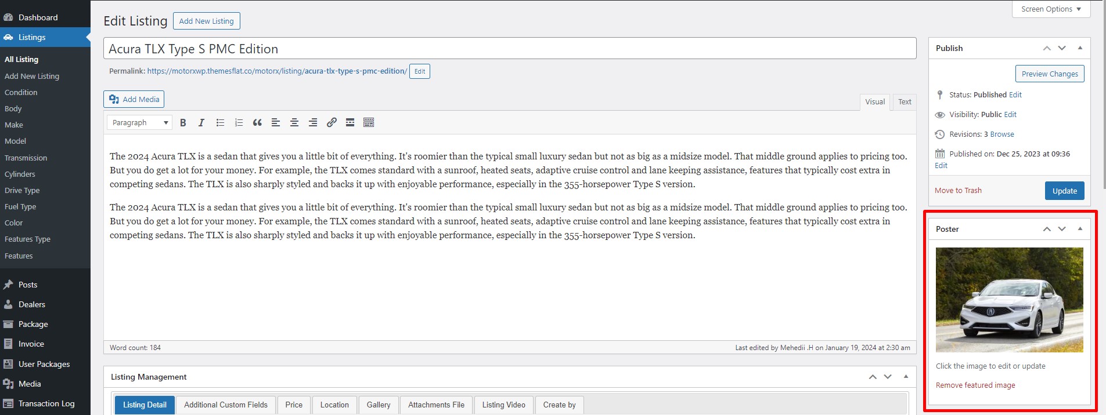
Task: Move Poster panel up
Action: pos(1047,229)
